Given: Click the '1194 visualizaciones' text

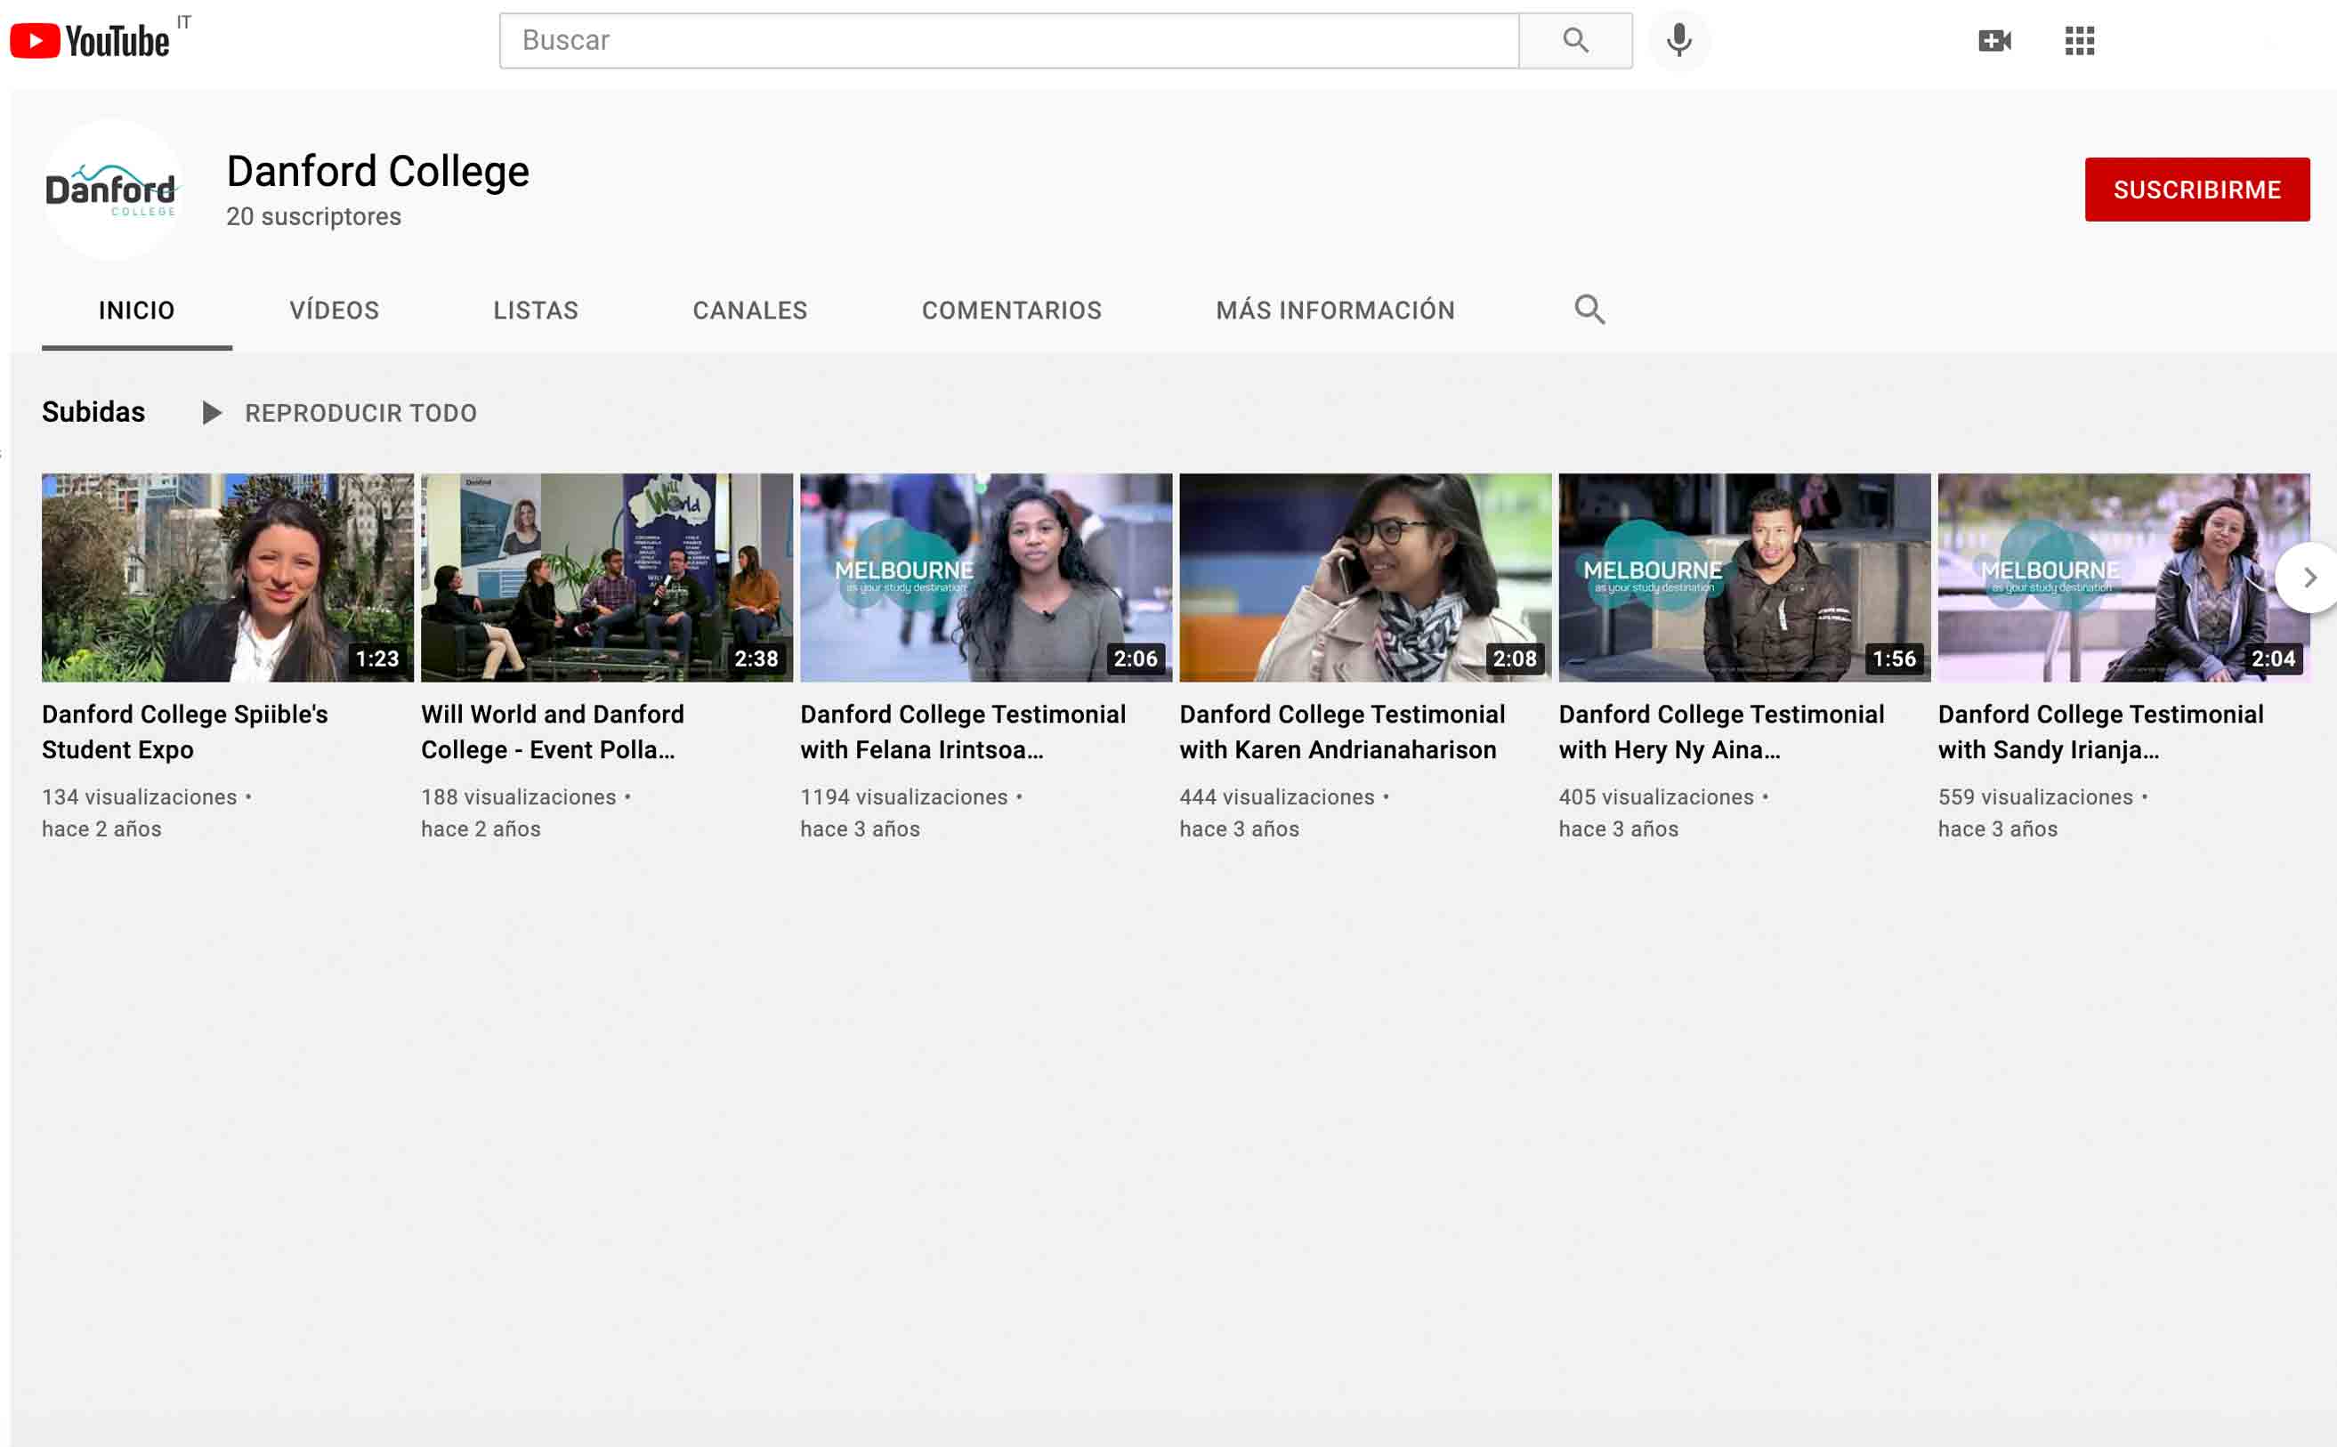Looking at the screenshot, I should tap(904, 797).
